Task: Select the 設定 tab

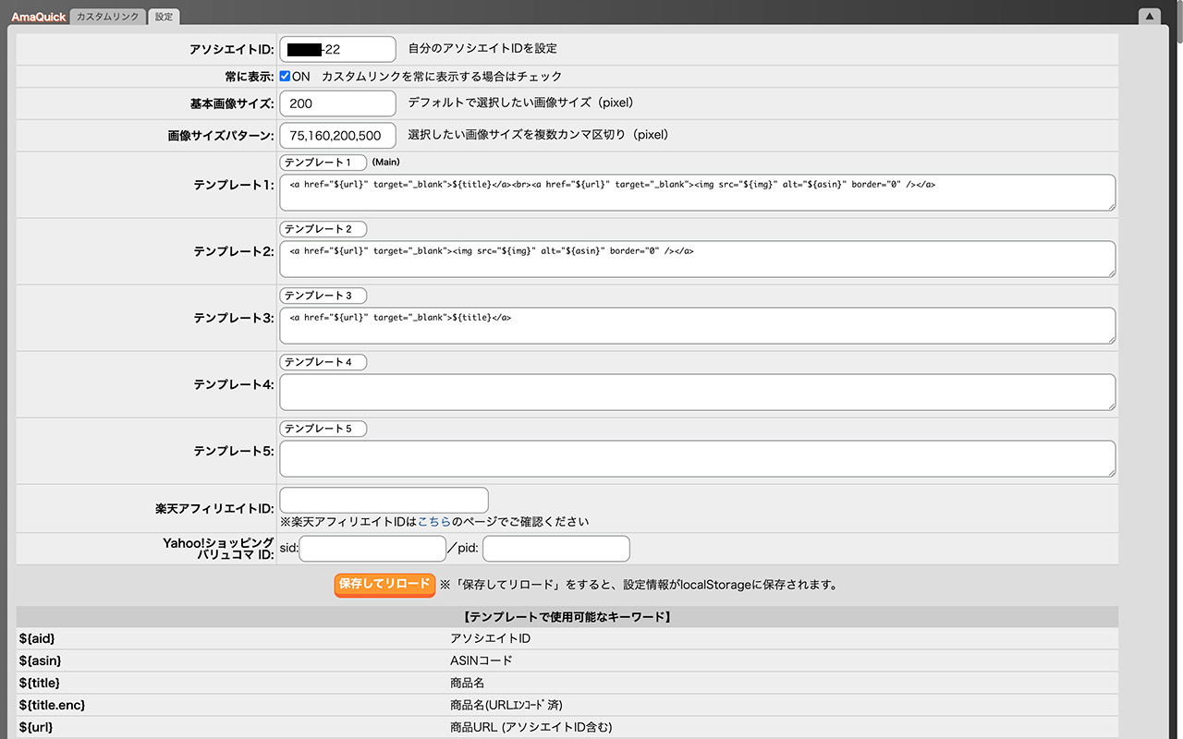Action: 164,17
